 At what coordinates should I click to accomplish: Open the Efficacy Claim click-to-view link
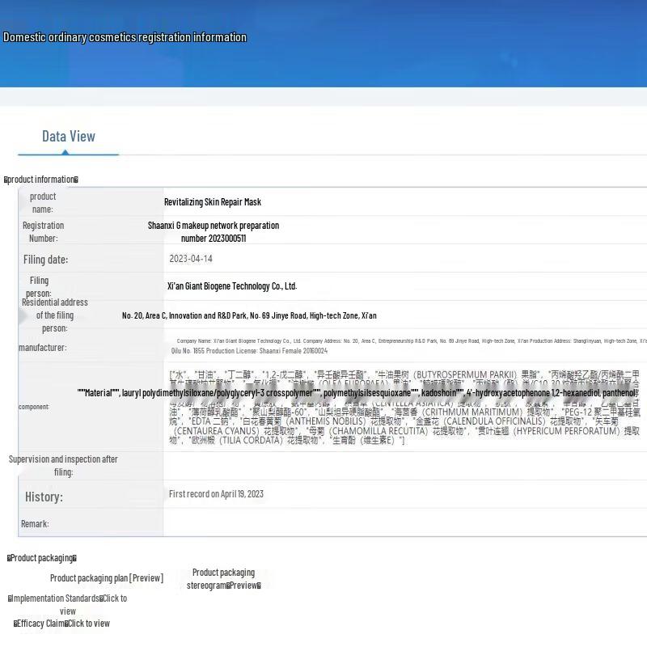61,624
